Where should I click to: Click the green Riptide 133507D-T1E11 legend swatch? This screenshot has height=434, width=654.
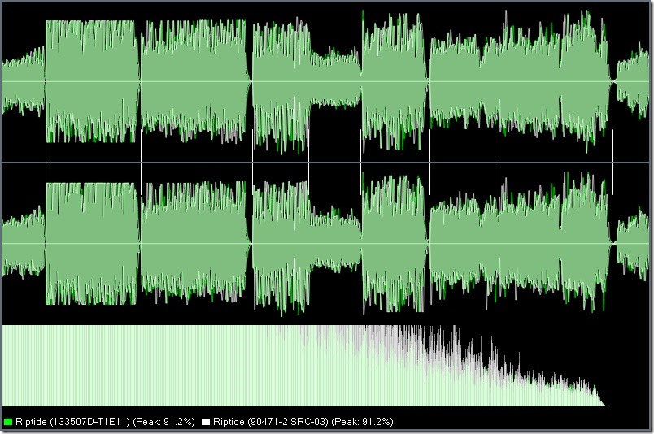(8, 422)
